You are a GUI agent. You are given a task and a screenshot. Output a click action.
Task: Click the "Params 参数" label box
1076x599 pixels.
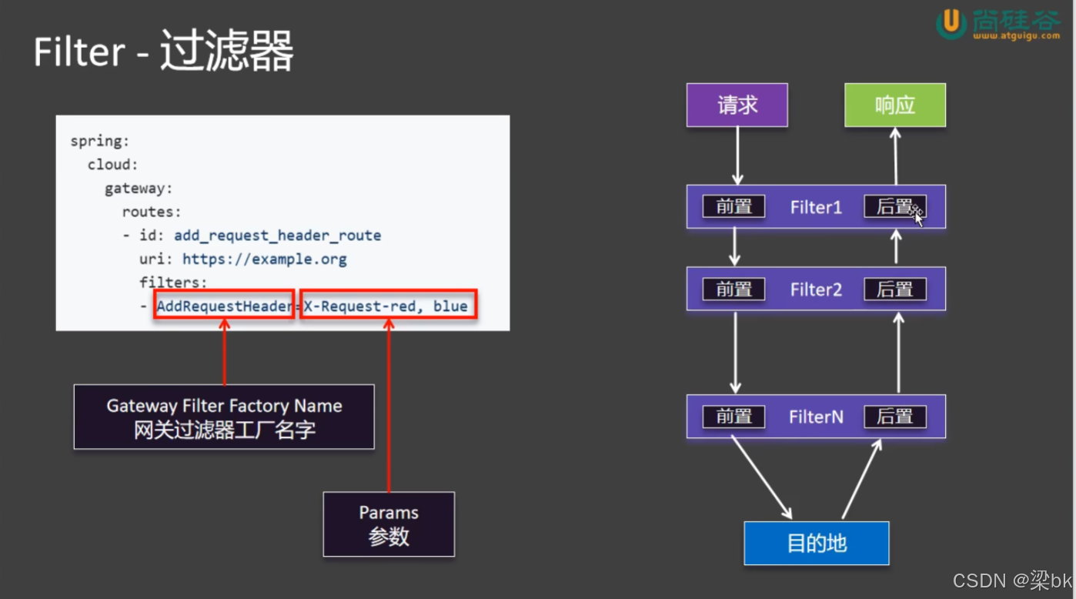pyautogui.click(x=389, y=524)
